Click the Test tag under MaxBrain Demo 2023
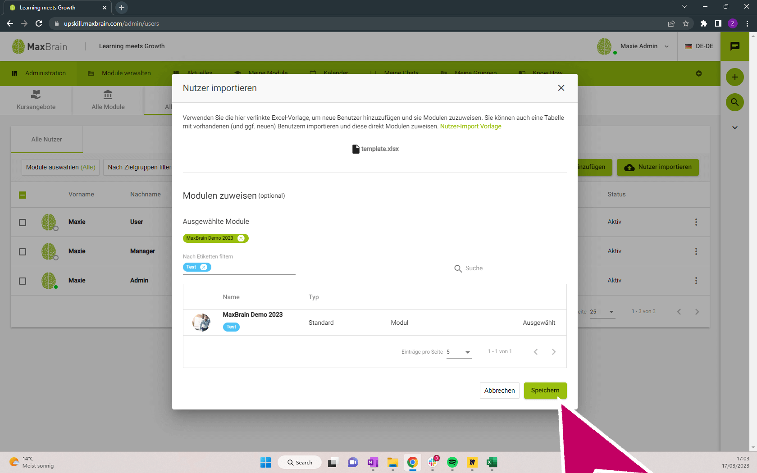757x473 pixels. tap(231, 327)
